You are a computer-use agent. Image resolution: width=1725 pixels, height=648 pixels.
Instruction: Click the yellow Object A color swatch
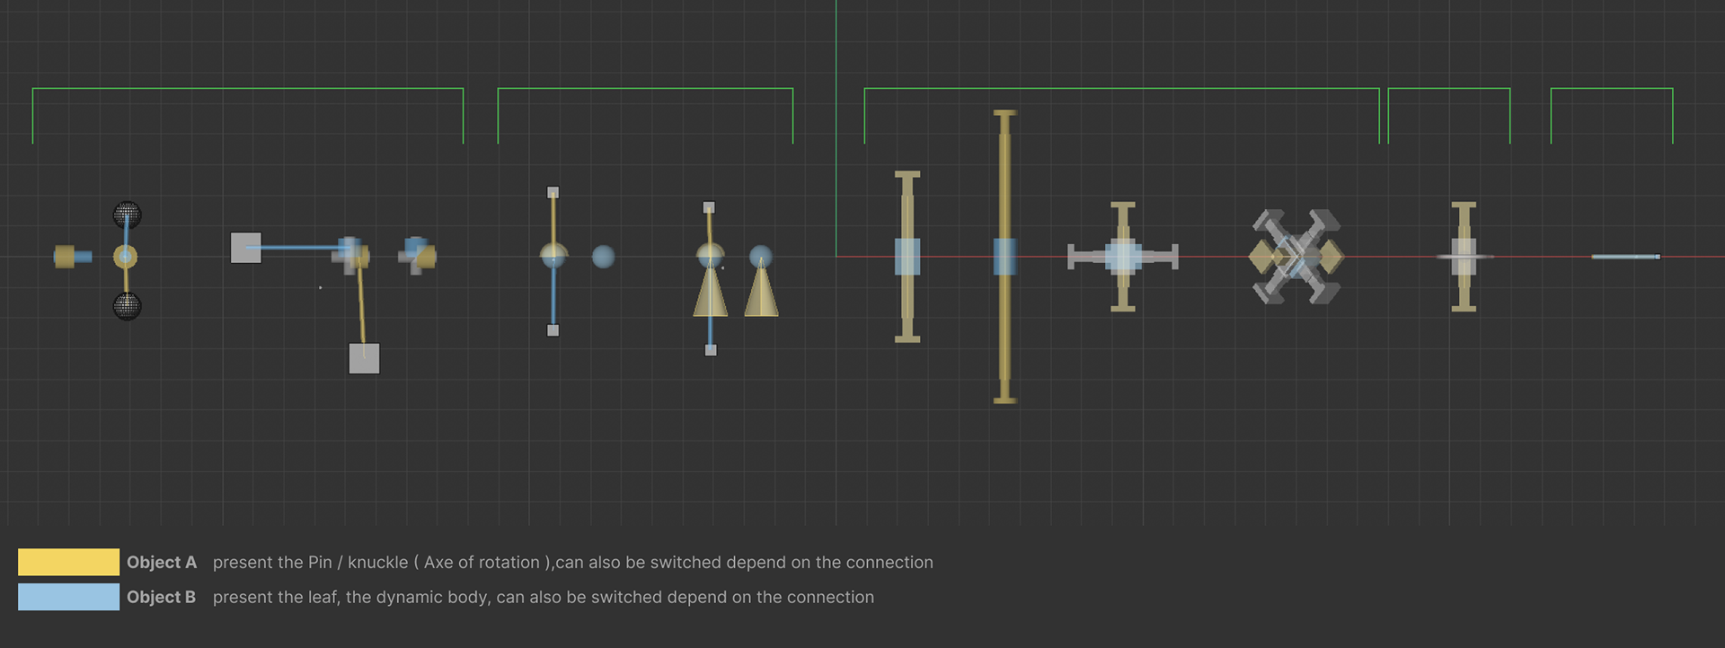(x=68, y=562)
